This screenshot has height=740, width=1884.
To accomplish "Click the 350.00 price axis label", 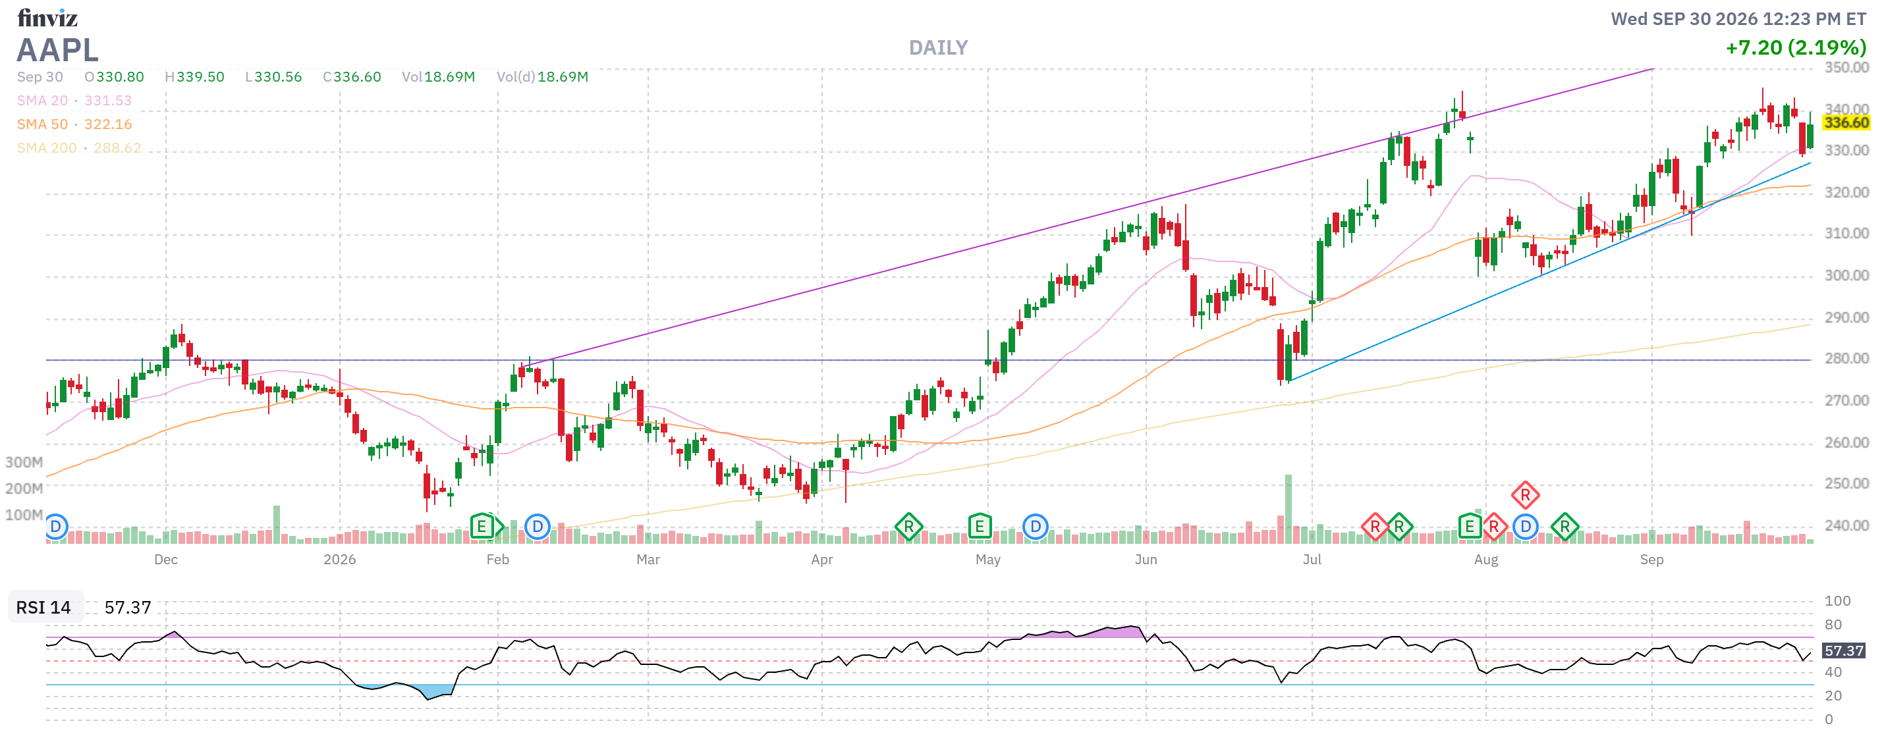I will pos(1846,67).
